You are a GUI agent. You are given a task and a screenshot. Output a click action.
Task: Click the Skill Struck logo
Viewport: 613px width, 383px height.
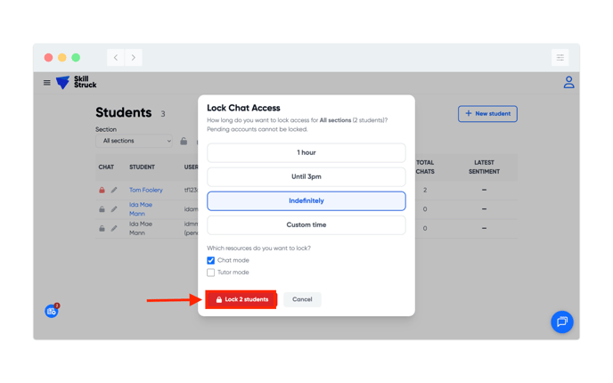point(76,83)
